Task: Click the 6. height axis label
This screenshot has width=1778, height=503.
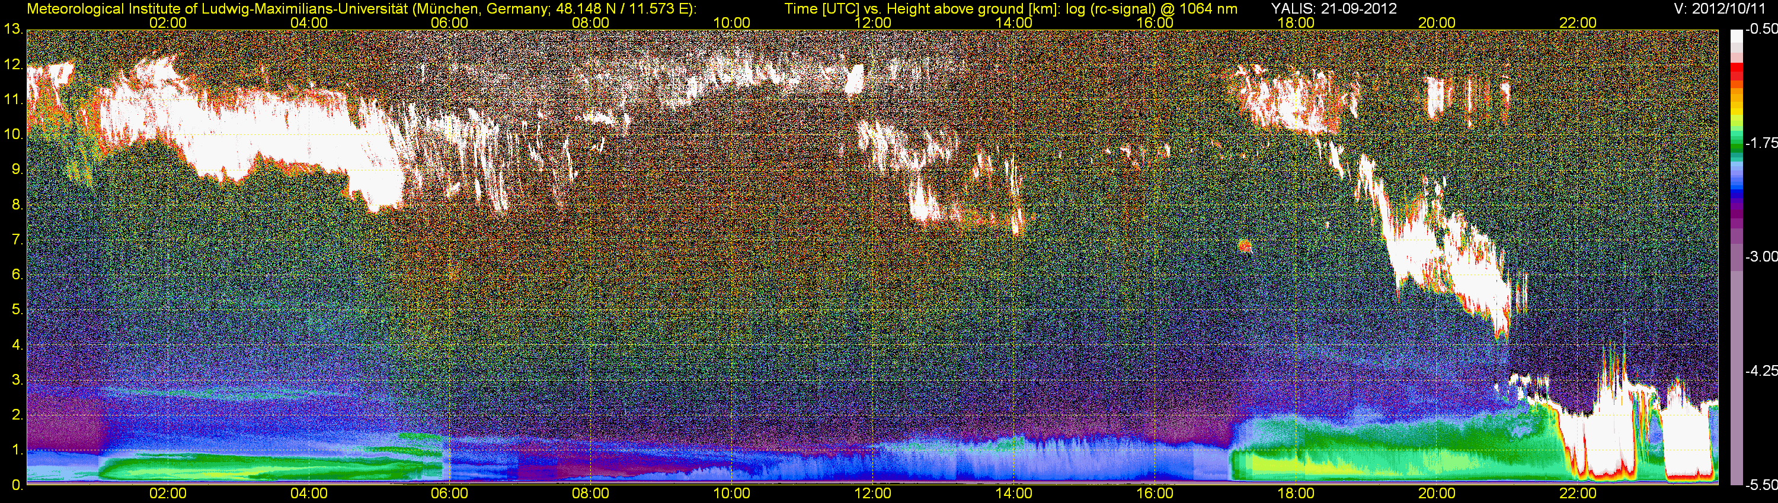Action: point(17,275)
